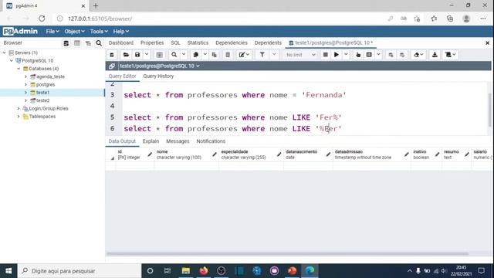
Task: Click the Filtered Rows icon in the Browser header
Action: [x=88, y=43]
